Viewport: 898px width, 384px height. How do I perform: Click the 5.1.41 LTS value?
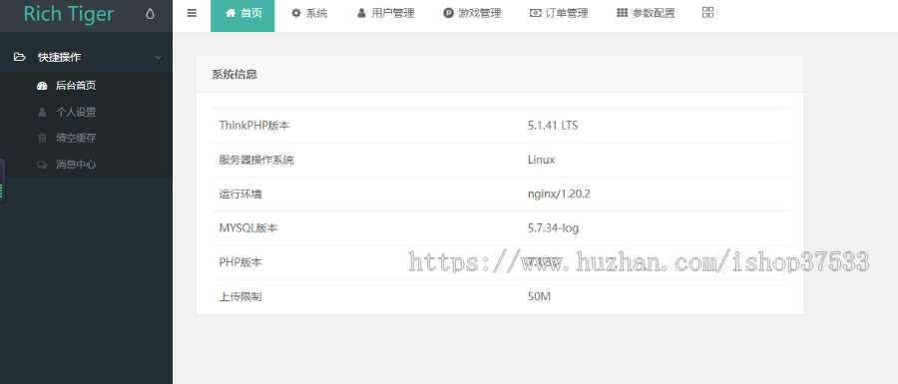pos(553,126)
